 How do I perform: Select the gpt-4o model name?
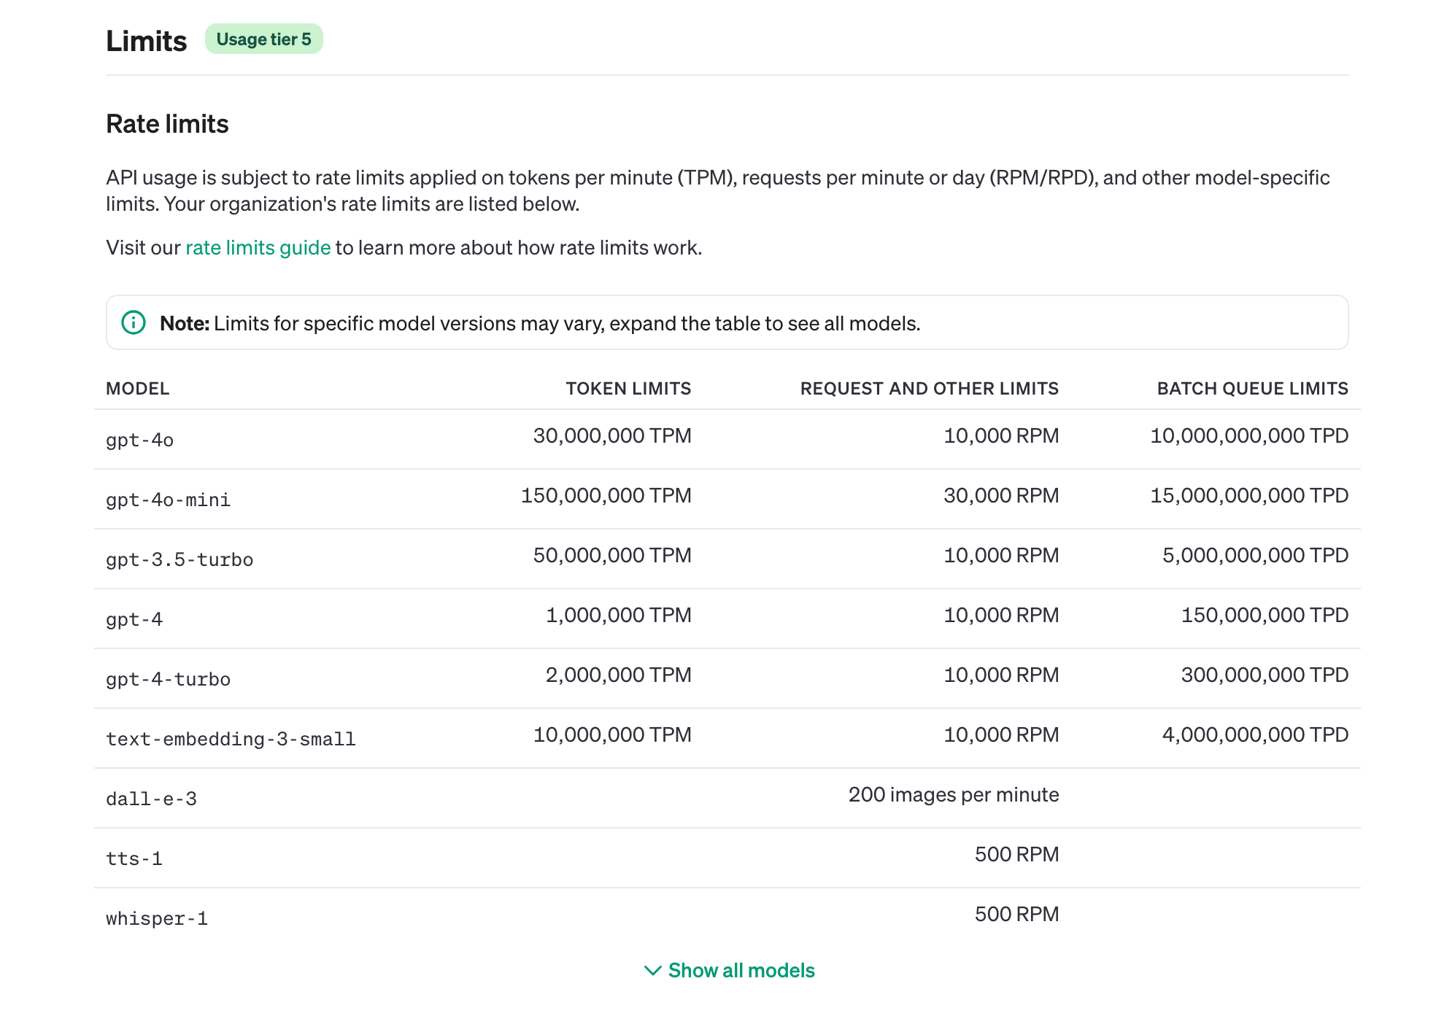[139, 440]
